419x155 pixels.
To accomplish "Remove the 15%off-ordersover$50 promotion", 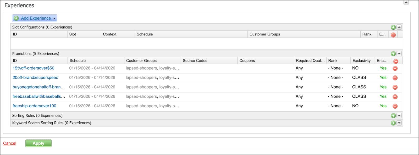I will pos(395,68).
